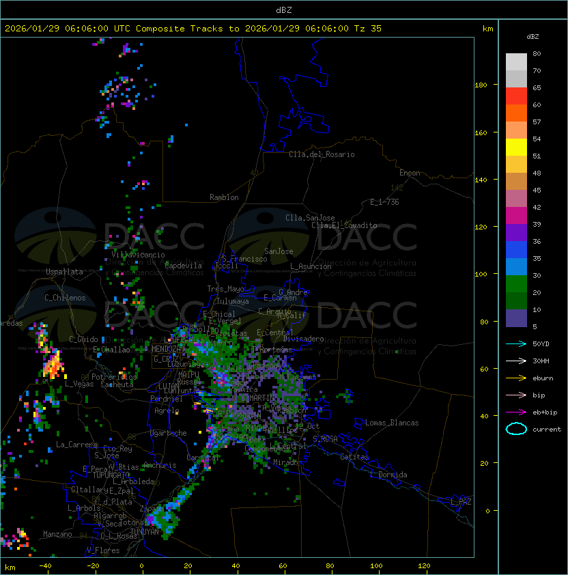Click the 'Clla.del_Rosario' map label

(322, 154)
